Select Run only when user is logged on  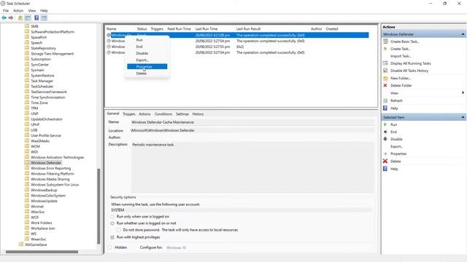(112, 217)
